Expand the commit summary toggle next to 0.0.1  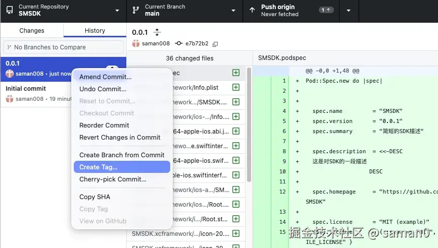click(157, 32)
